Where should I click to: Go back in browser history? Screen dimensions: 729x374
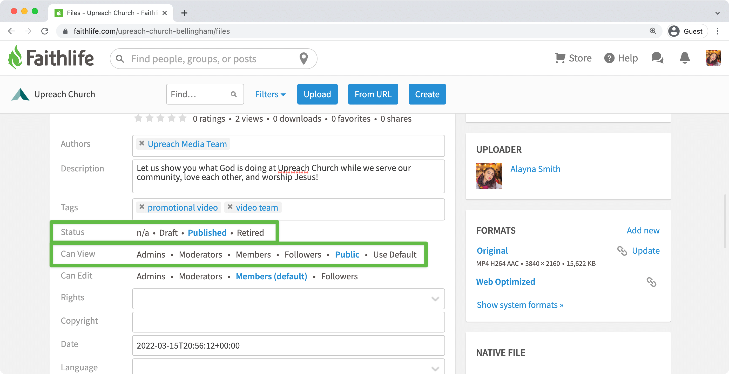click(x=11, y=31)
